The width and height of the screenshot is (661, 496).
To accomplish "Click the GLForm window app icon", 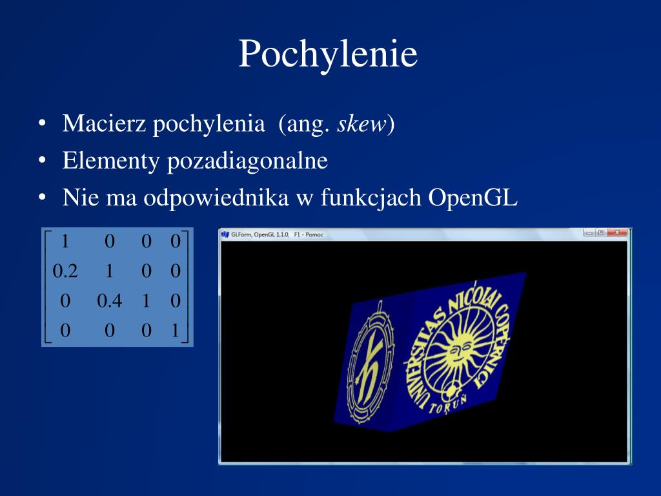I will coord(225,234).
